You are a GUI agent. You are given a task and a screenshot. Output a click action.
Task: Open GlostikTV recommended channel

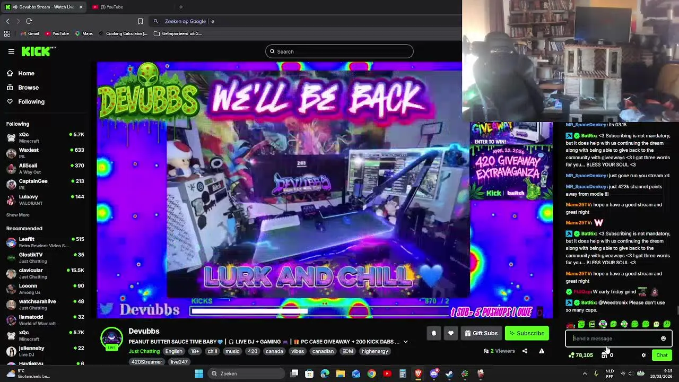coord(45,258)
